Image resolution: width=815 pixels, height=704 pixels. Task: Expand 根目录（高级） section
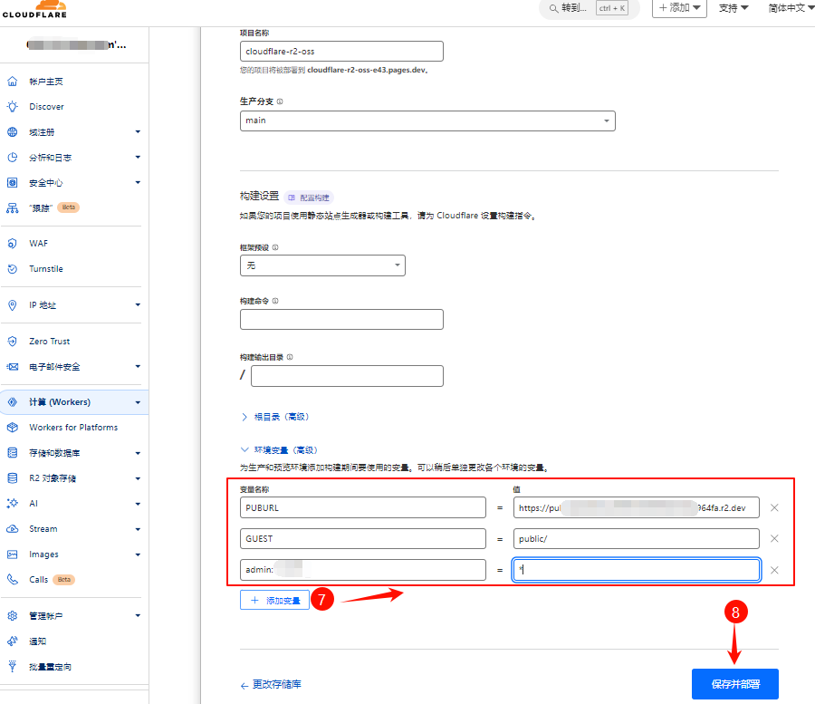click(x=275, y=418)
